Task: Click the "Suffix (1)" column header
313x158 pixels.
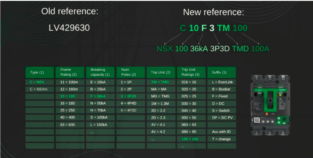Action: coord(222,72)
